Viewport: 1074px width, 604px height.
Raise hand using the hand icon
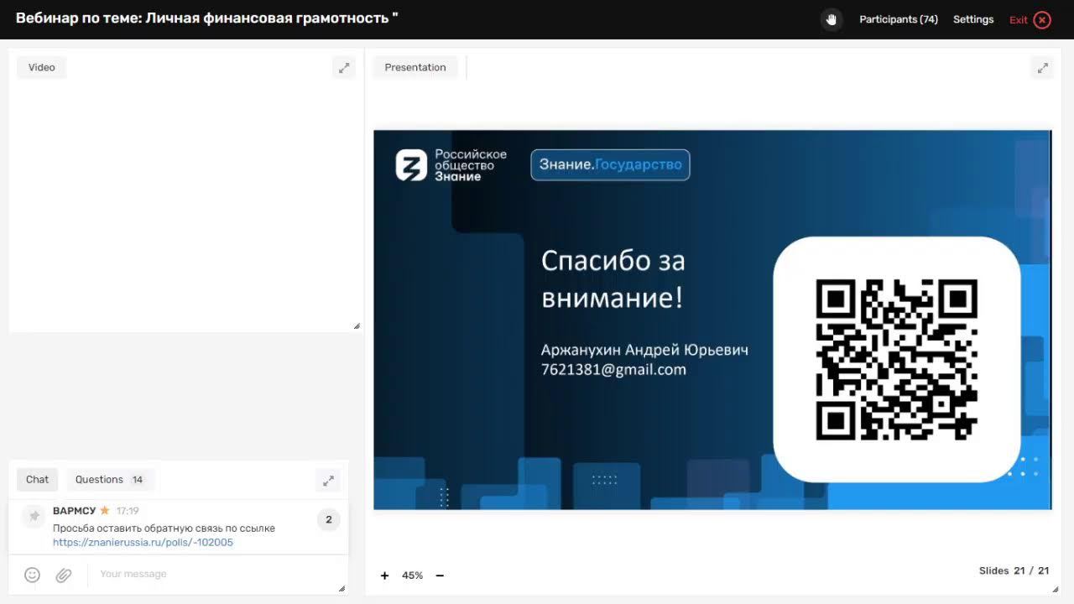tap(832, 19)
